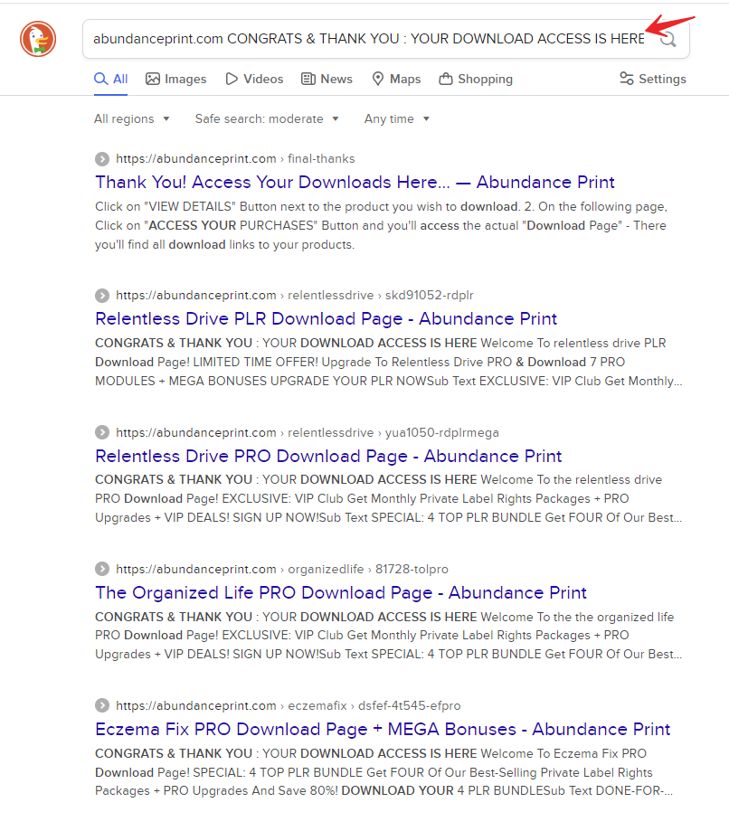Click the relentlessdrive › skd91052-rdplr URL
The image size is (729, 831).
(x=295, y=295)
